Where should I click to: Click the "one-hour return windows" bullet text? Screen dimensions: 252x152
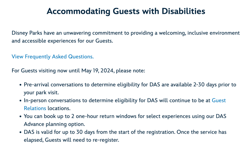point(114,116)
